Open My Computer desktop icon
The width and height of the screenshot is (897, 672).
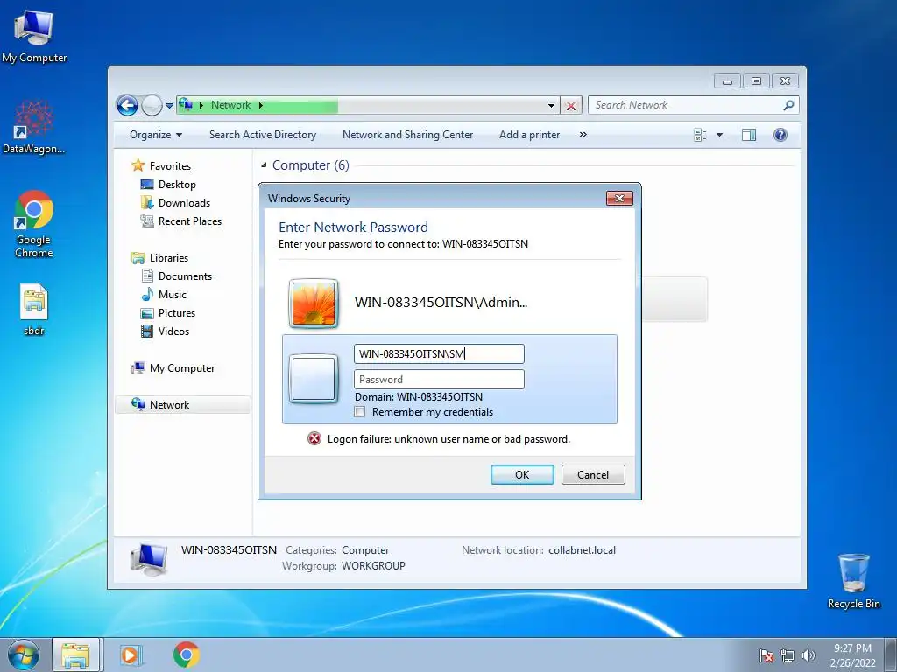(x=34, y=37)
